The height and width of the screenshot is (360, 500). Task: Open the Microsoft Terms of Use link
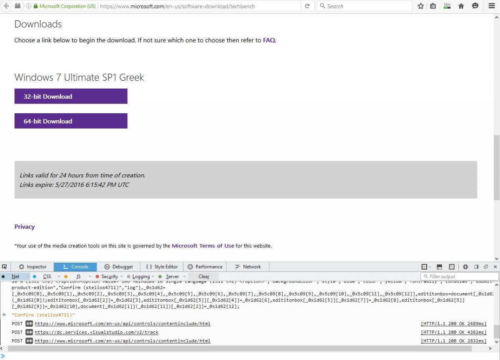click(203, 246)
